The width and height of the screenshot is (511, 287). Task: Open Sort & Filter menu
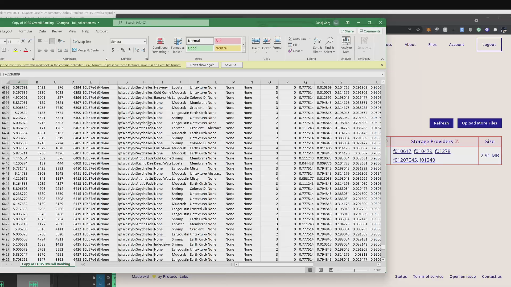tap(317, 45)
